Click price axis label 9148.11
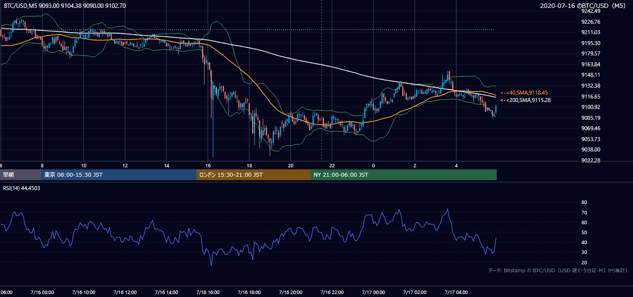The image size is (633, 297). point(590,75)
